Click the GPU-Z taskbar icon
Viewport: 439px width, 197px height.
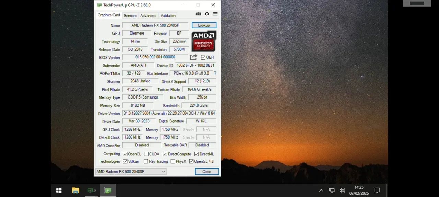pos(108,191)
